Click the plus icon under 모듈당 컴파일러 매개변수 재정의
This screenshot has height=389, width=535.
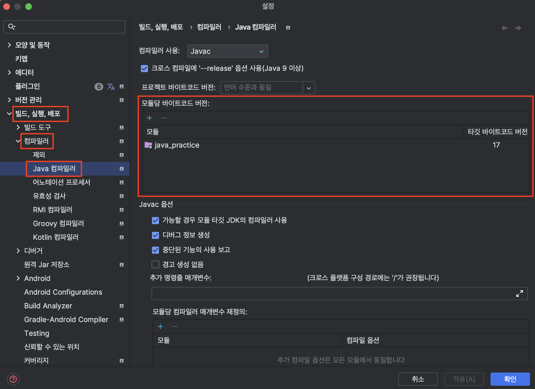[x=160, y=326]
